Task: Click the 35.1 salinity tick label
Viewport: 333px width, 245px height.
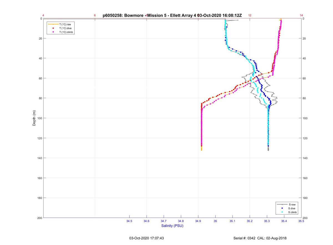Action: (233, 221)
